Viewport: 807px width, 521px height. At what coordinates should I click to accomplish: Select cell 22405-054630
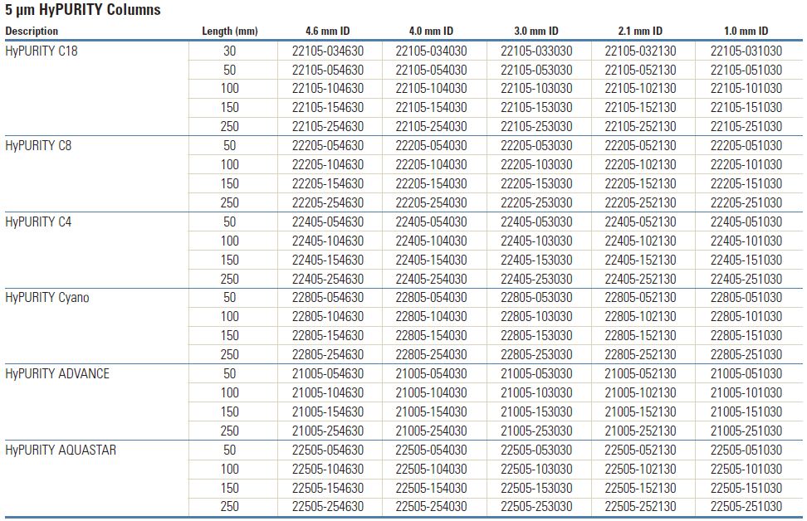click(x=328, y=222)
